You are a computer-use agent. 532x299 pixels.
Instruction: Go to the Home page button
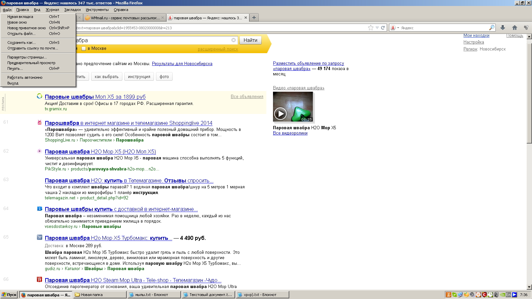[x=515, y=28]
